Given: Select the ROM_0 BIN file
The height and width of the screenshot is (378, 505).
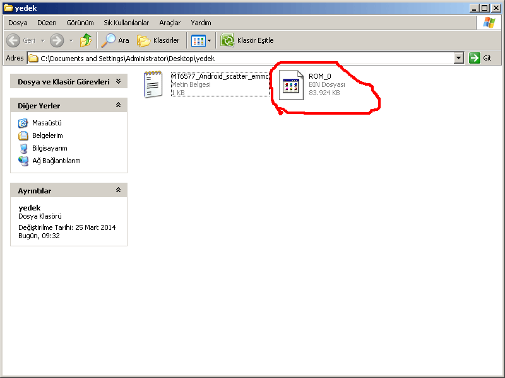Looking at the screenshot, I should pos(293,85).
